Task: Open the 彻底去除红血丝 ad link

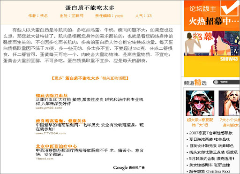Action: point(52,95)
